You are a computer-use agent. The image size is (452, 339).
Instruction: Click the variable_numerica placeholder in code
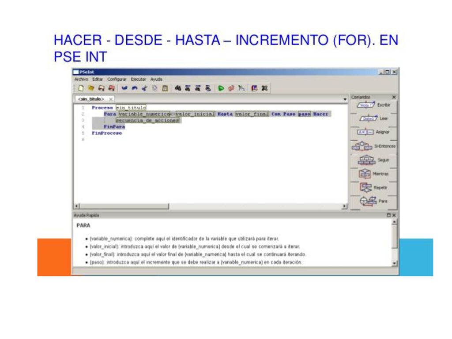pyautogui.click(x=144, y=114)
